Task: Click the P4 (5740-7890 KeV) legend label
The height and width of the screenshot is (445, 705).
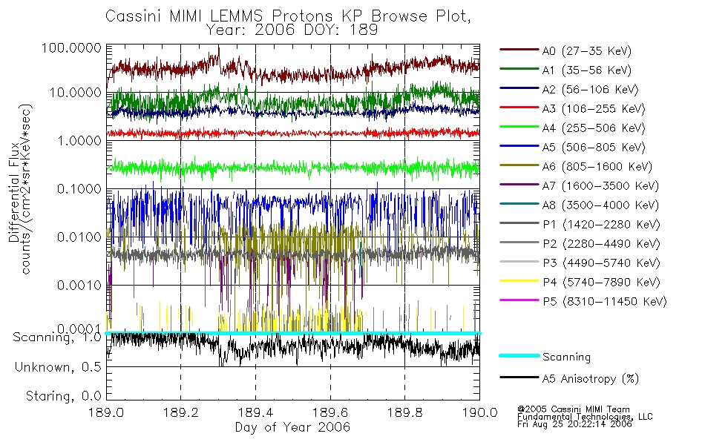Action: click(x=601, y=283)
